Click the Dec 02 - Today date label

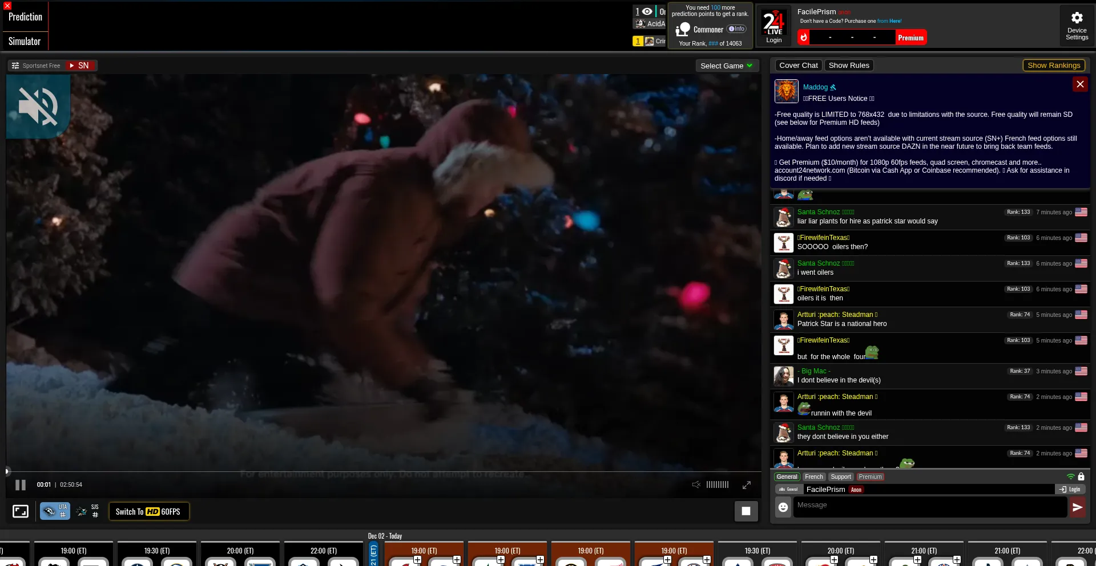point(385,536)
